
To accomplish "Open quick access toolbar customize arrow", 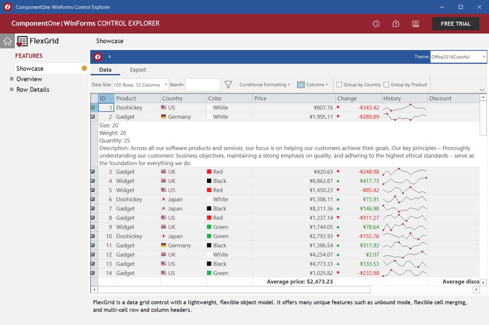I will tap(110, 57).
